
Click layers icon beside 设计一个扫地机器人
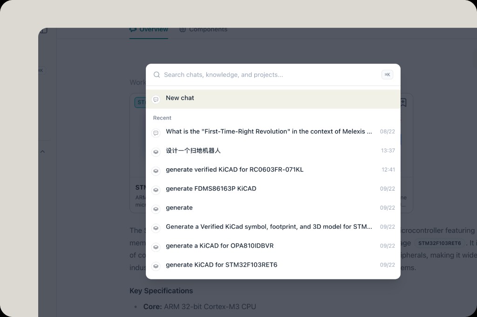tap(156, 152)
